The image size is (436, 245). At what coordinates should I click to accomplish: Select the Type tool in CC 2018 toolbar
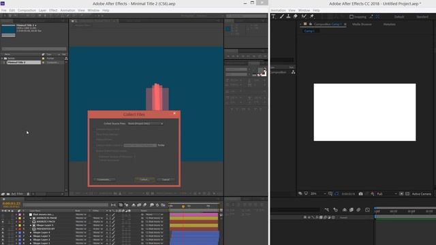274,16
